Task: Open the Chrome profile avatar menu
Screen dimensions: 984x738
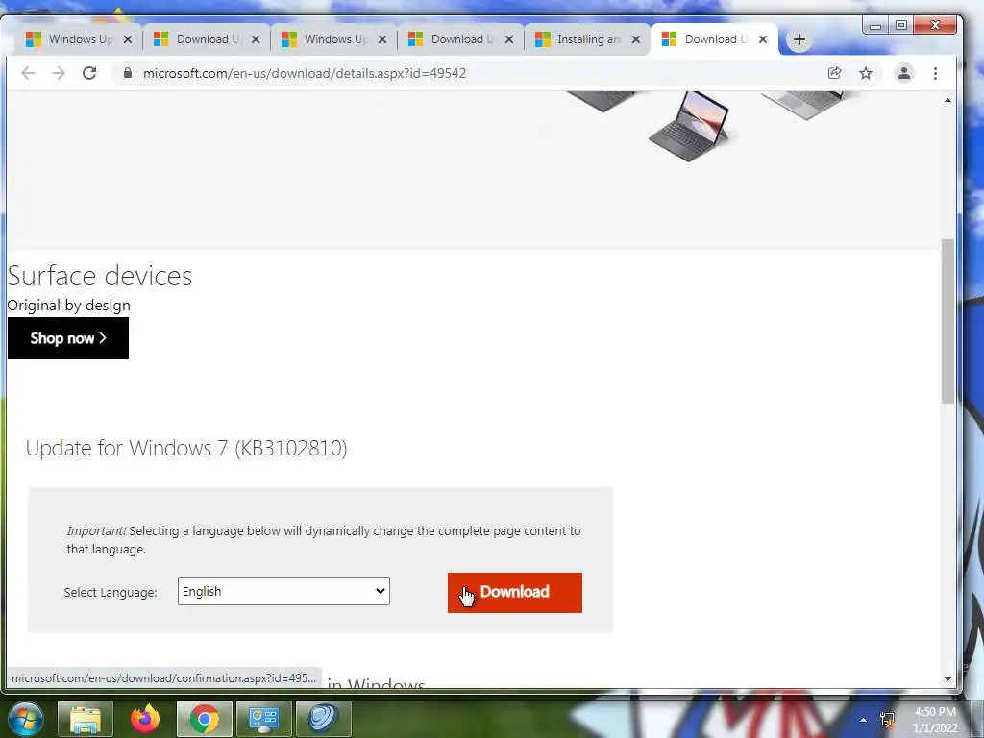Action: 903,73
